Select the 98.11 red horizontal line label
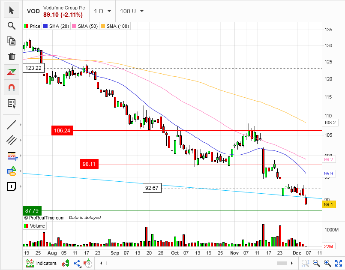Image resolution: width=345 pixels, height=270 pixels. coord(89,164)
